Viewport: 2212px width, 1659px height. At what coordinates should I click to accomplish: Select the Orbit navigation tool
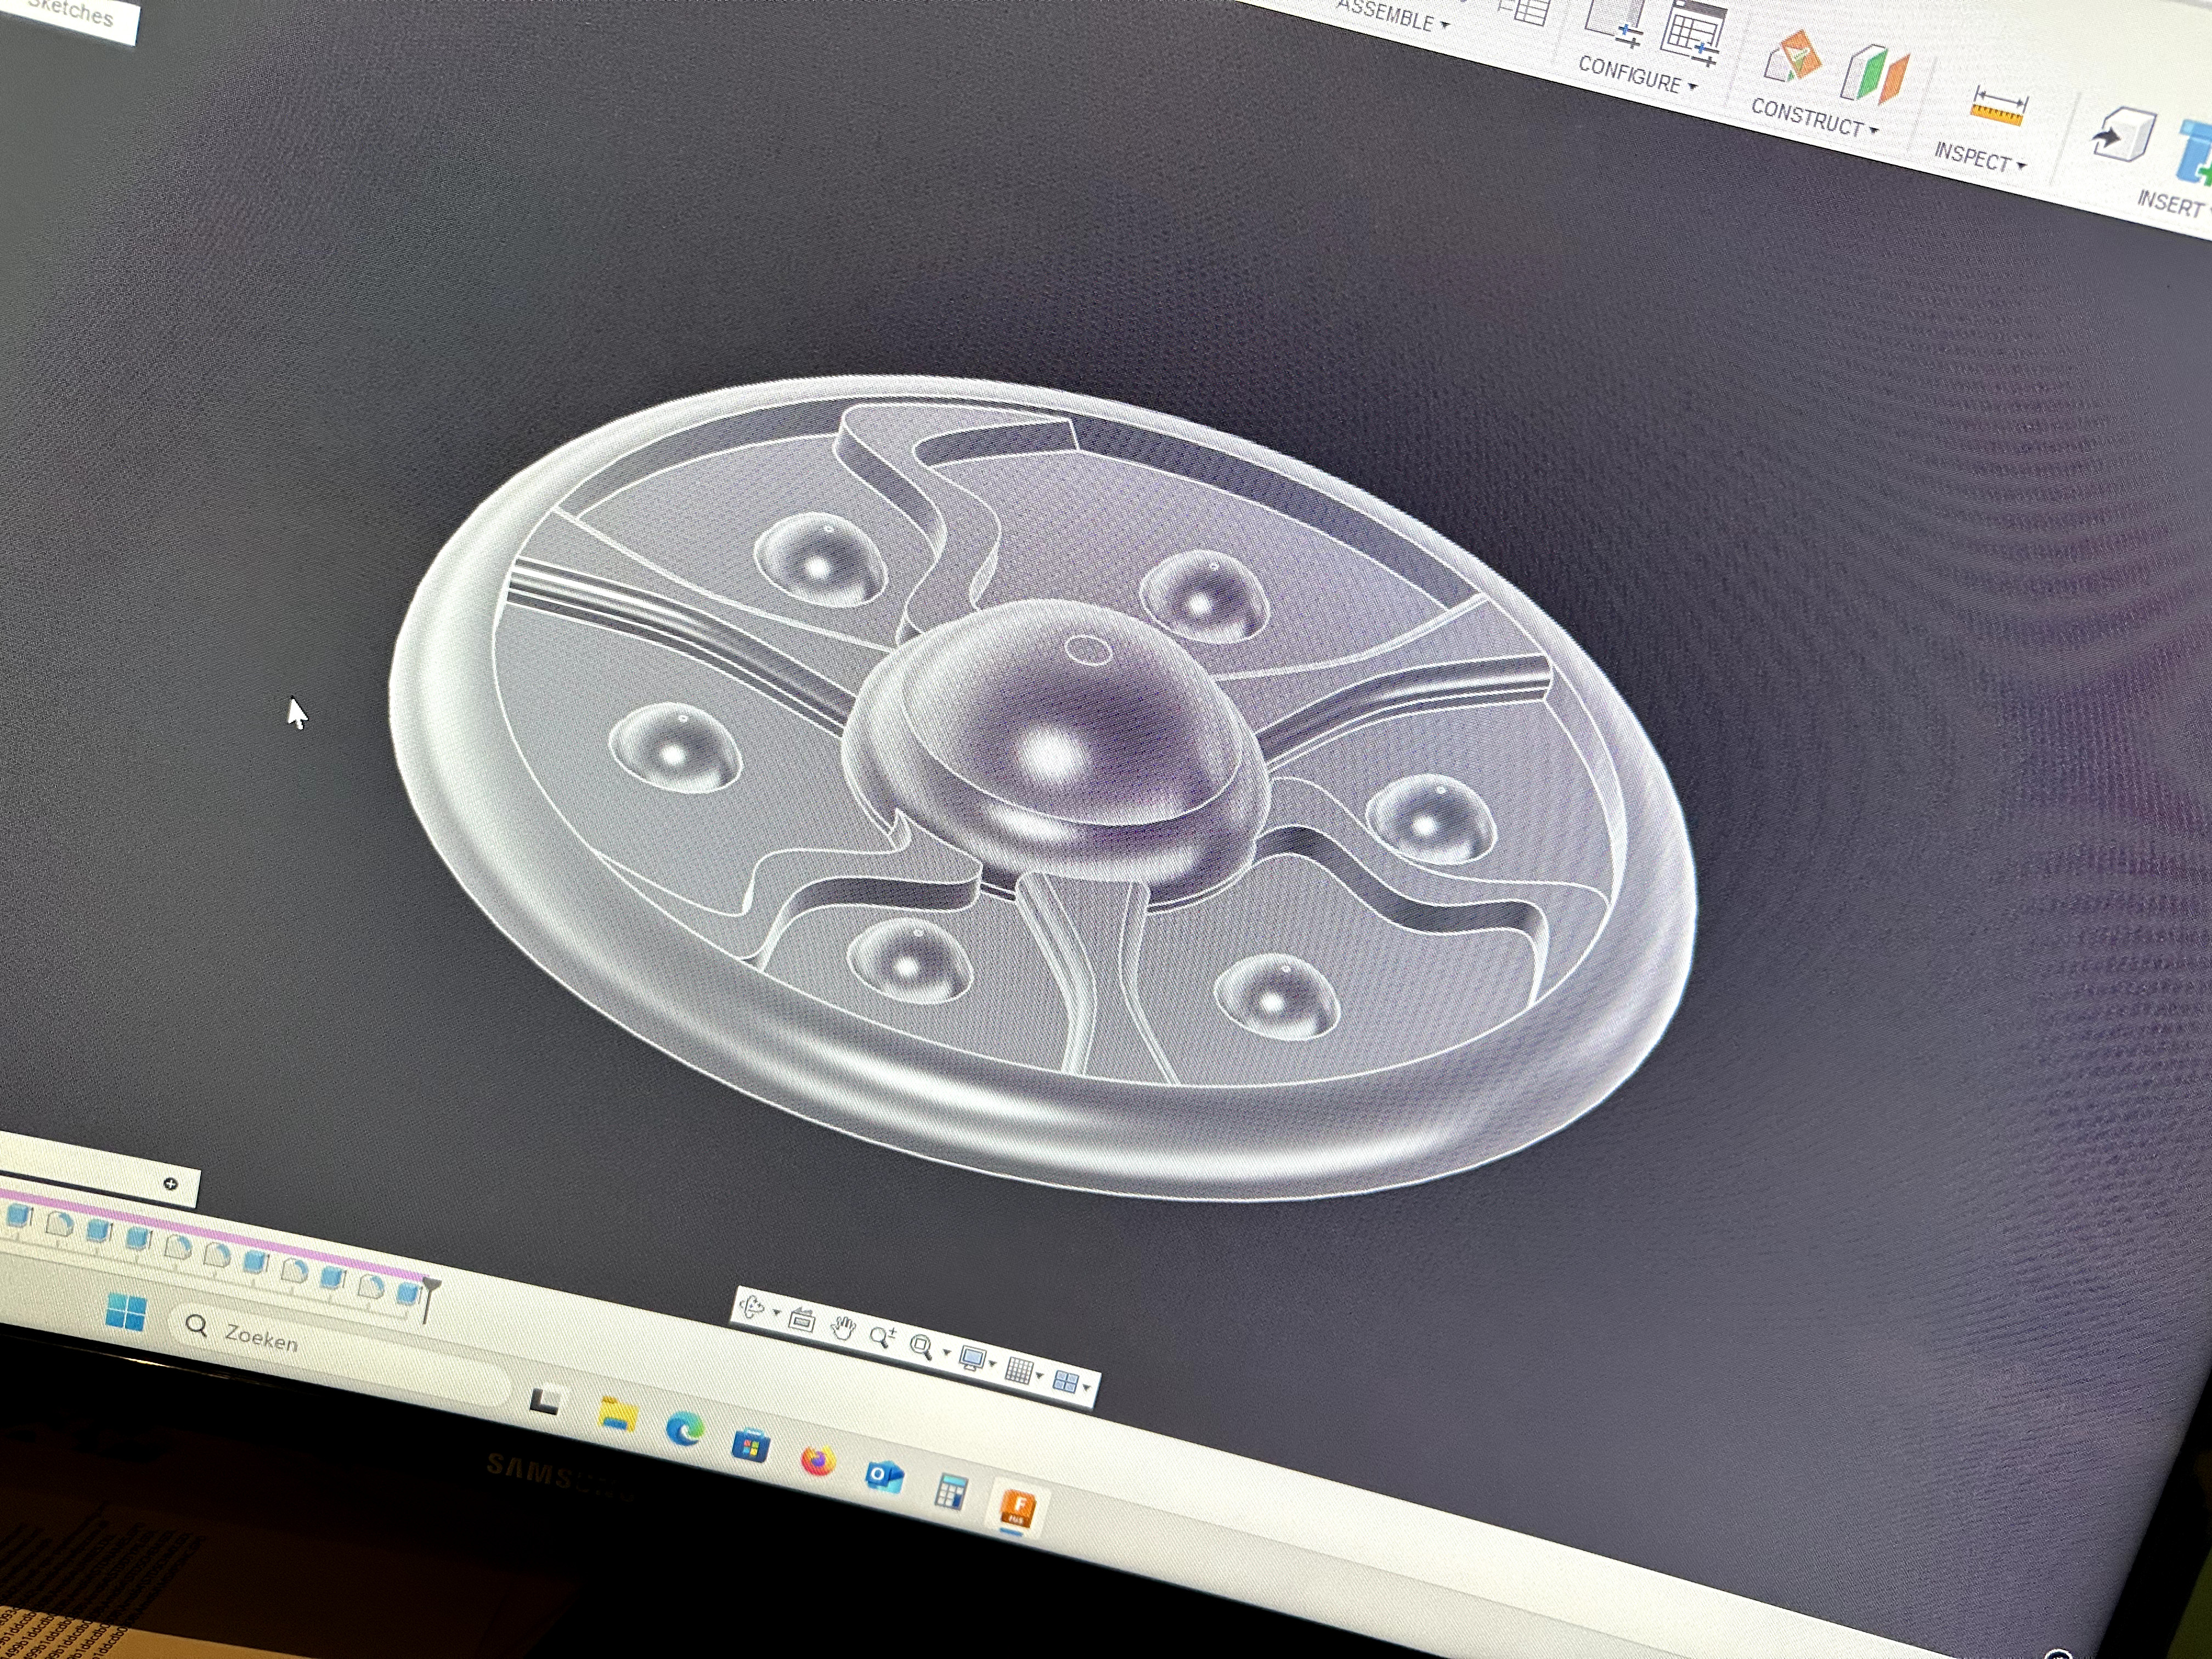(751, 1308)
